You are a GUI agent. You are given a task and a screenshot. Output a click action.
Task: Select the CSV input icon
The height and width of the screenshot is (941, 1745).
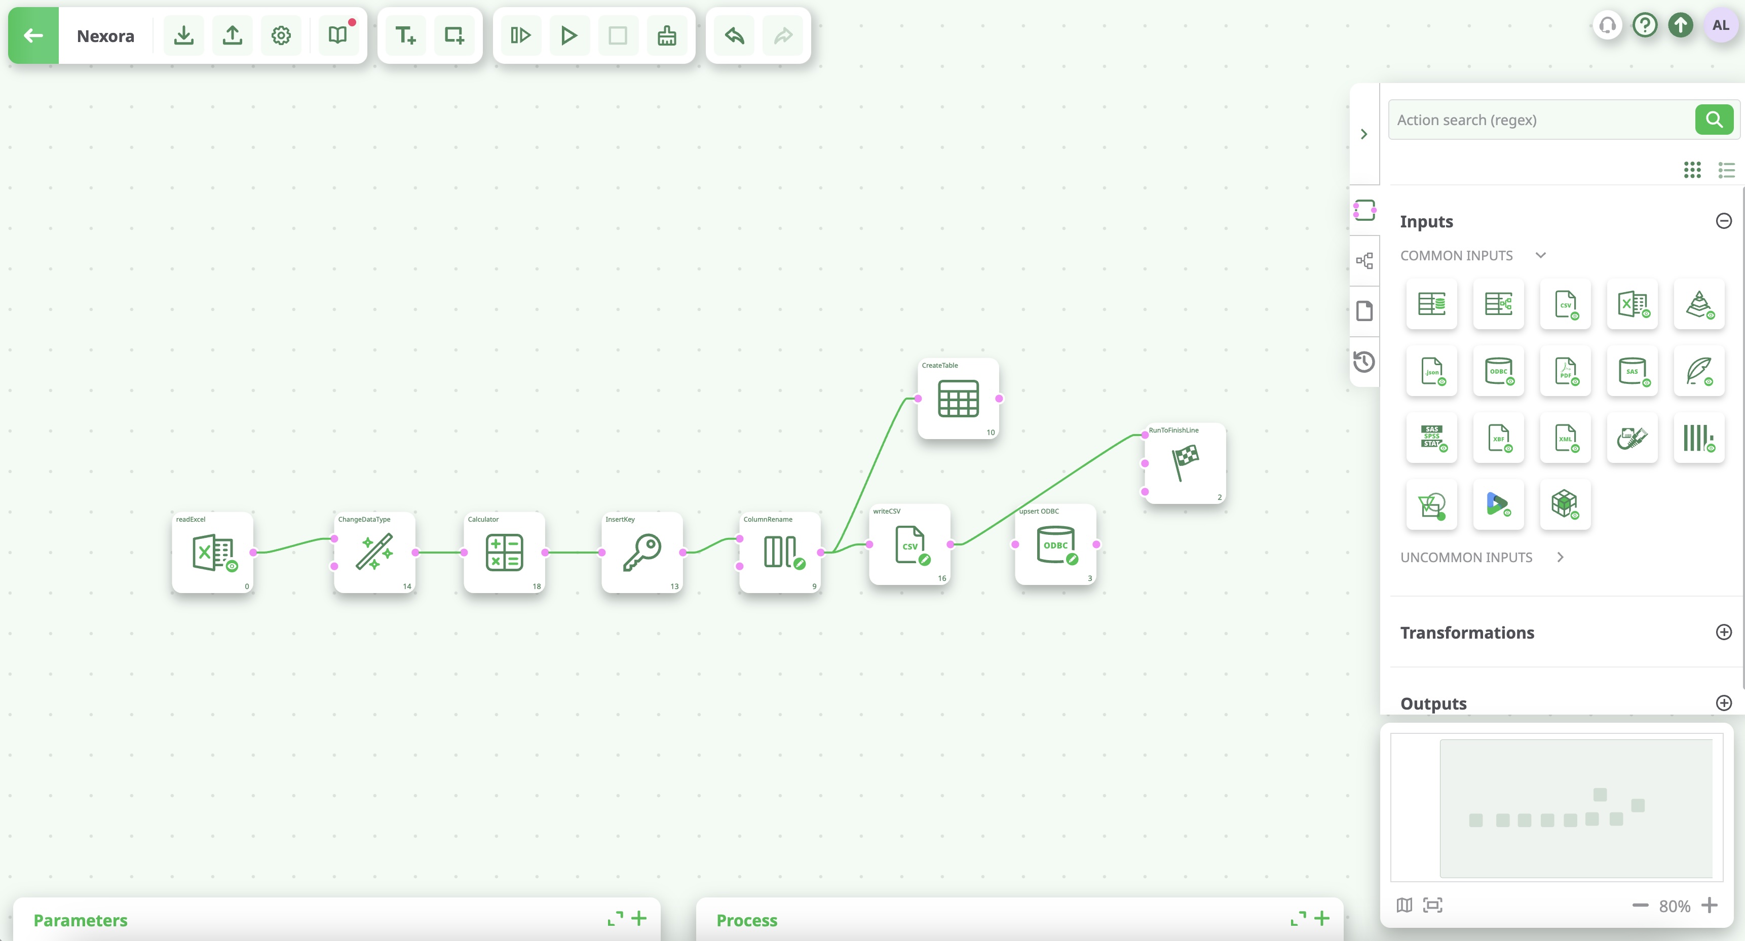[1566, 304]
